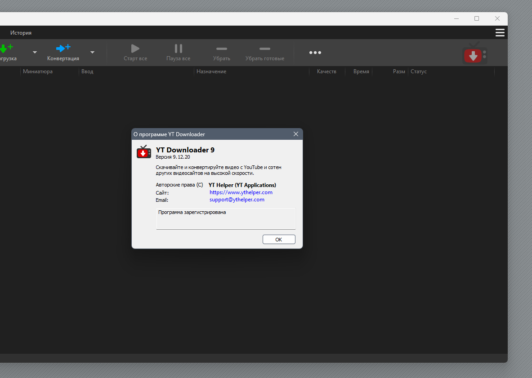Open the hamburger main menu

click(500, 32)
